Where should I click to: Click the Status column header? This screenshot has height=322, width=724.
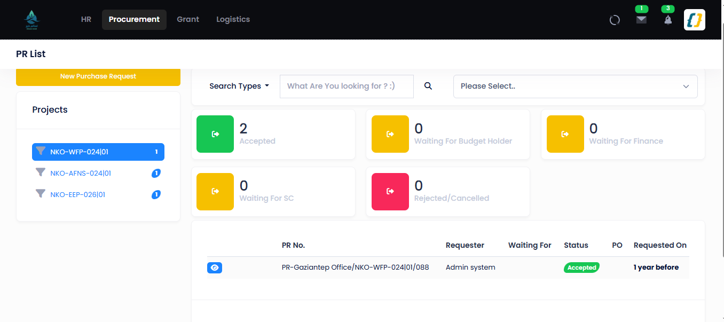click(x=576, y=245)
